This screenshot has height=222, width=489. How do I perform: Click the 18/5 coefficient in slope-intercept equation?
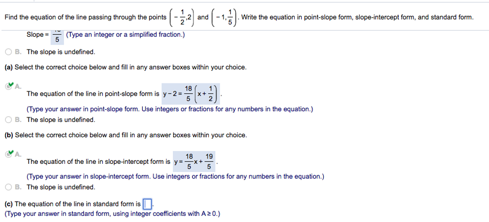189,161
